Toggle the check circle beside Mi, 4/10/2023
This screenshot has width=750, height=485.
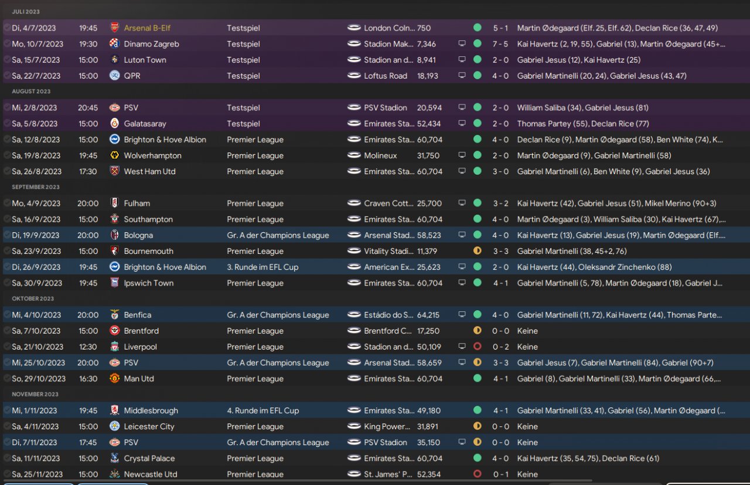7,315
